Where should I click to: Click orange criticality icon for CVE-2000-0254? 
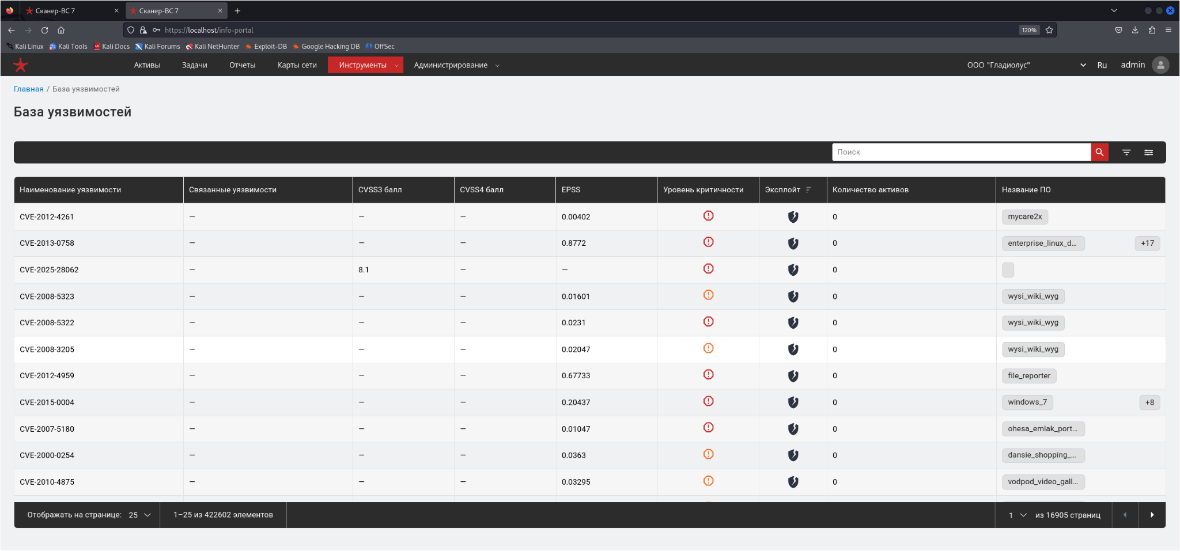pyautogui.click(x=708, y=454)
